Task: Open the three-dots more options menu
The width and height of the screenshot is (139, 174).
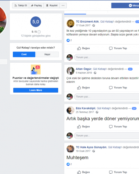Action: [x=63, y=6]
